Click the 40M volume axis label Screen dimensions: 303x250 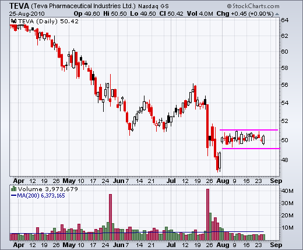[x=287, y=191]
